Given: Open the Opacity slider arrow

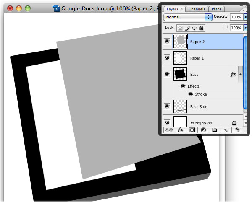Looking at the screenshot, I should [245, 17].
